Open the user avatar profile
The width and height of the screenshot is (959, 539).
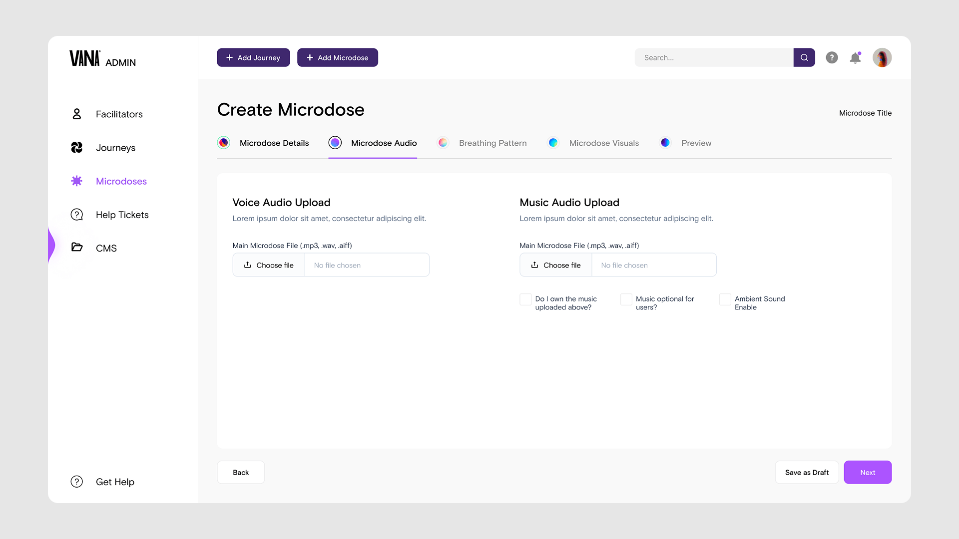[x=882, y=58]
